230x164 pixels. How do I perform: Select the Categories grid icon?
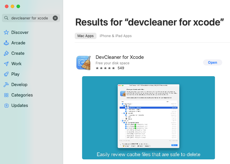click(x=6, y=95)
